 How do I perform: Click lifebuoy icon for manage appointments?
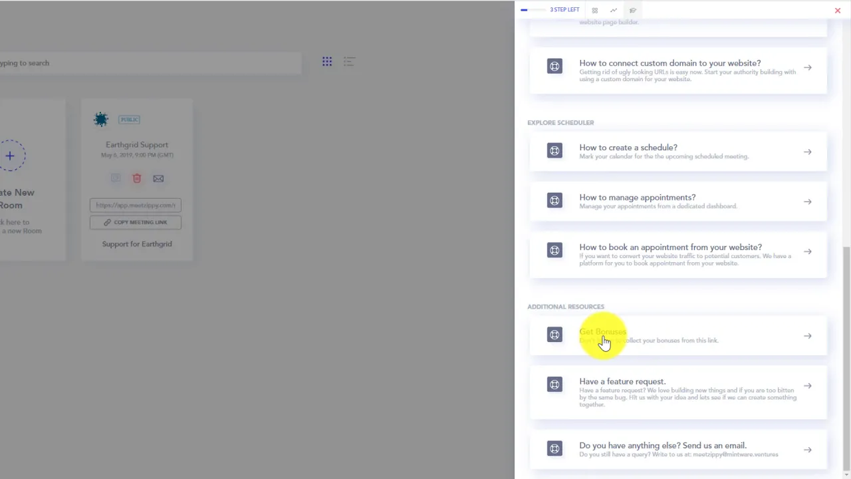point(554,200)
